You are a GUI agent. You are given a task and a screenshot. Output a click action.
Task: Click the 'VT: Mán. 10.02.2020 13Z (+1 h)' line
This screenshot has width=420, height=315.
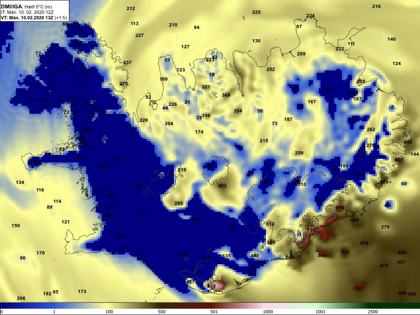tap(34, 18)
